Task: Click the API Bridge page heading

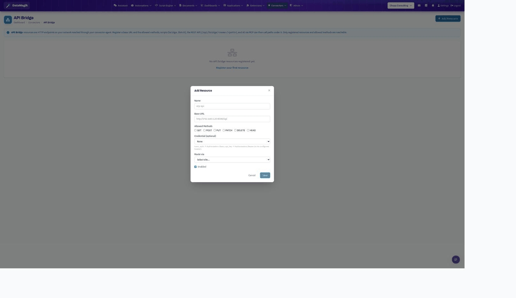Action: 24,18
